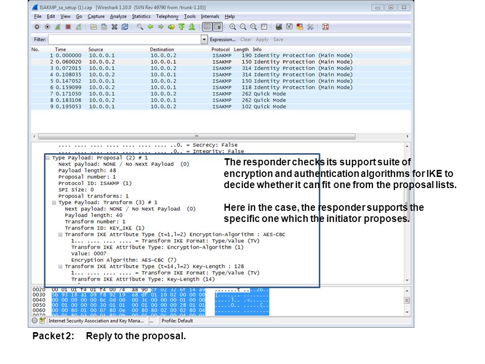485x364 pixels.
Task: Select packet 9 with length 102
Action: pyautogui.click(x=221, y=107)
